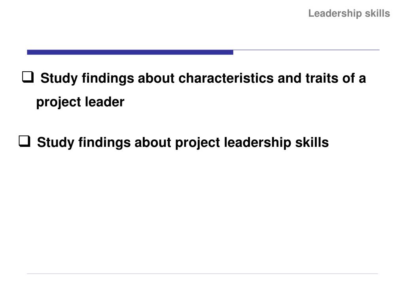This screenshot has width=405, height=304.
Task: Click the thin blue line right of the bar
Action: click(307, 50)
